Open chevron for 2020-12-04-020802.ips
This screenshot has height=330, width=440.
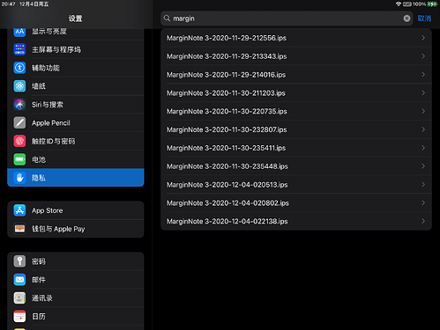click(423, 202)
